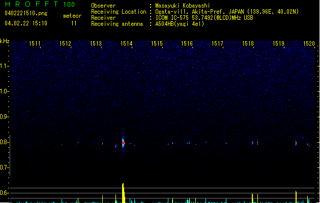Click the 'Receiver' field label
320x203 pixels.
103,18
